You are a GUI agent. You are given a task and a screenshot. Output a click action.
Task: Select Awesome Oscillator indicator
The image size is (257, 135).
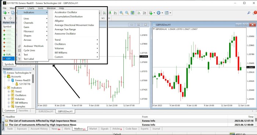[65, 34]
